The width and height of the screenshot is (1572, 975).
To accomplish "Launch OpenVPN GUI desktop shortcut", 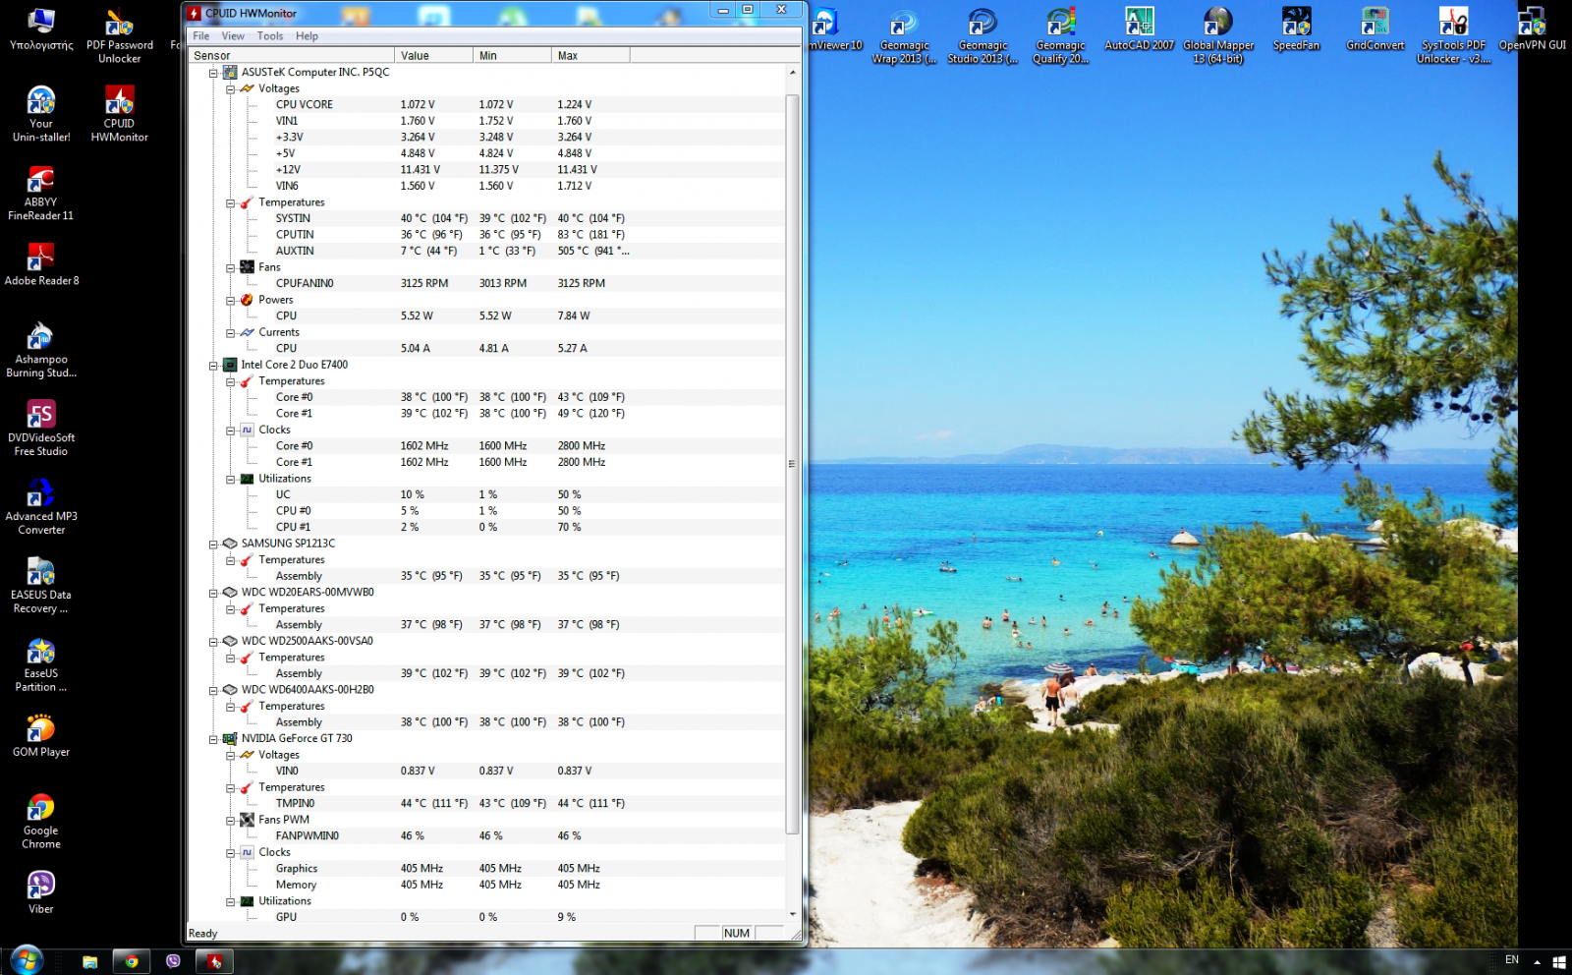I will (x=1533, y=29).
